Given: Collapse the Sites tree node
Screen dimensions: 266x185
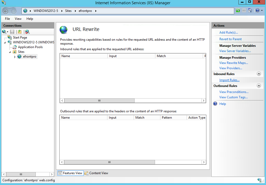Looking at the screenshot, I should [x=10, y=52].
